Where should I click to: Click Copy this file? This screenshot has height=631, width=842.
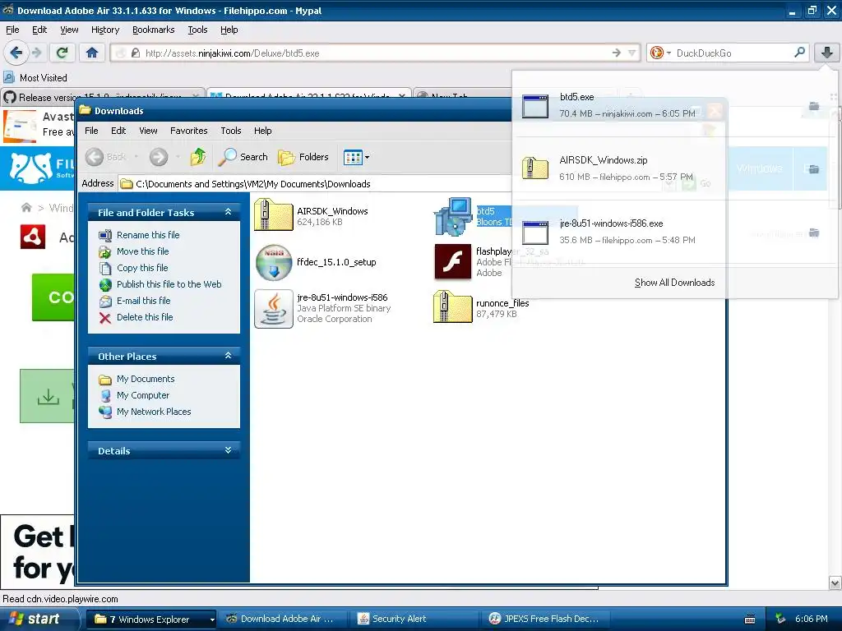pyautogui.click(x=142, y=268)
